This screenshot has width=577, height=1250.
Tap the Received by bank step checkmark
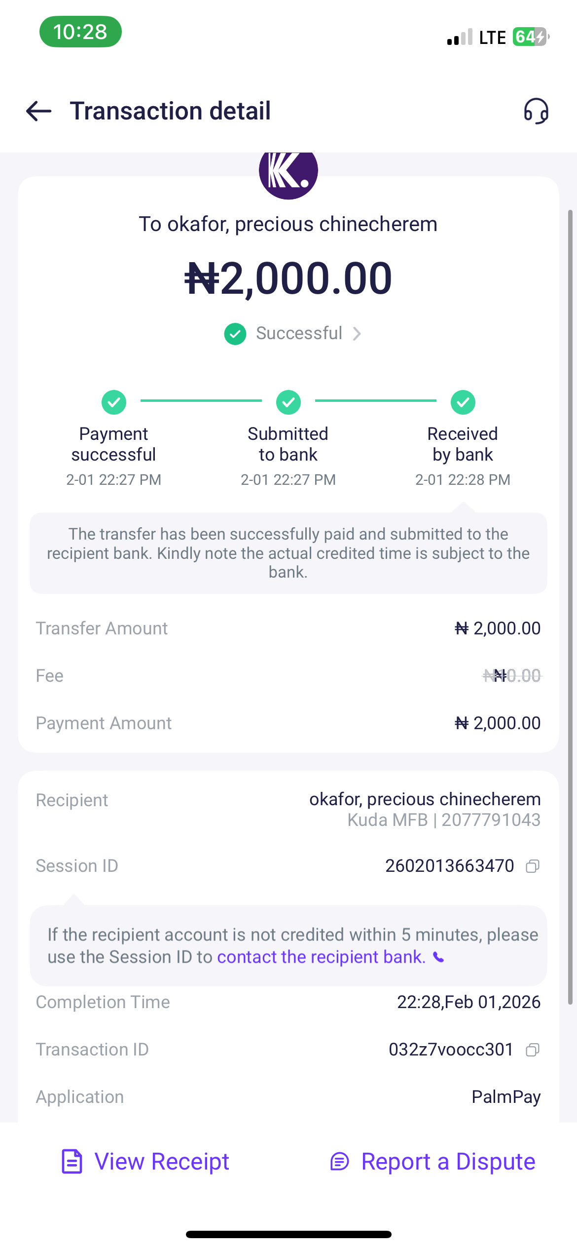point(463,402)
